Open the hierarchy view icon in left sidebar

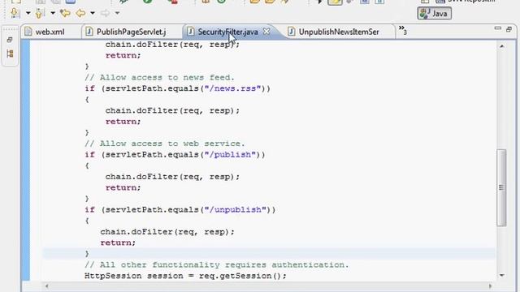(10, 54)
